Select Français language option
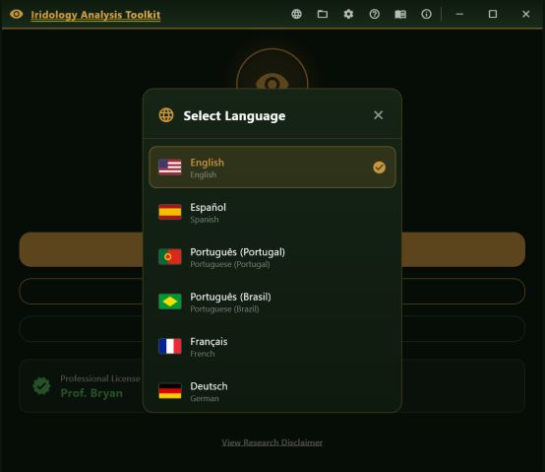This screenshot has height=472, width=545. (272, 347)
